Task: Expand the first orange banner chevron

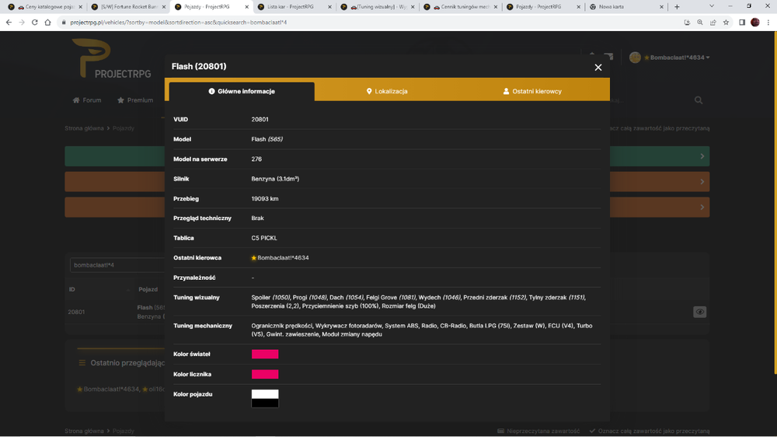Action: (x=702, y=181)
